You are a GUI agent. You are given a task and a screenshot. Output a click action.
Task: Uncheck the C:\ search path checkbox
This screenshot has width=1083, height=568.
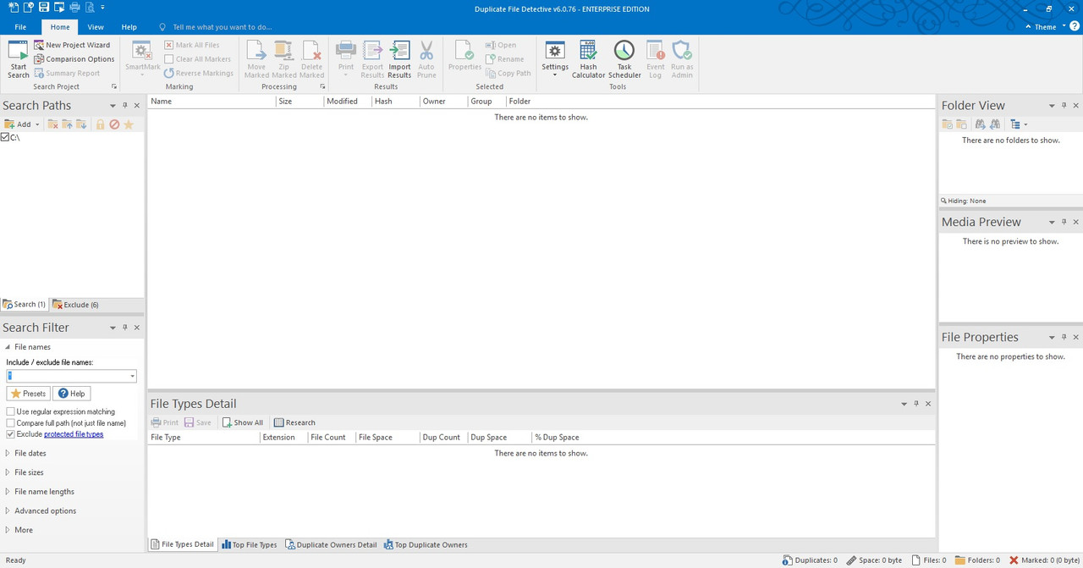click(x=5, y=137)
